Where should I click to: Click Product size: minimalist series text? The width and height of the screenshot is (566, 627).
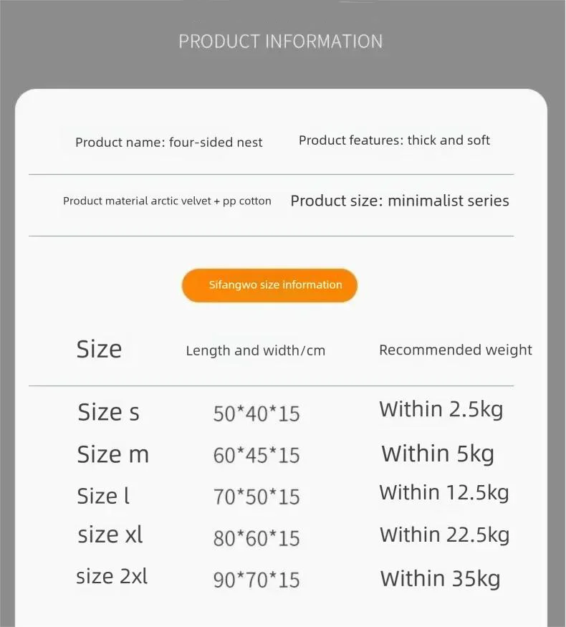tap(399, 201)
